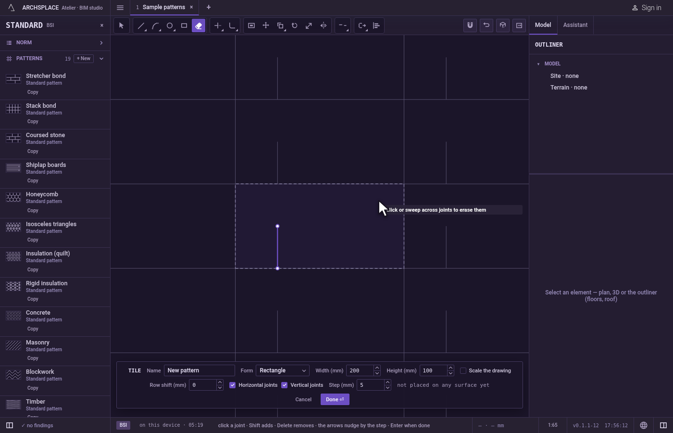
Task: Click the Align tool icon
Action: click(x=376, y=25)
